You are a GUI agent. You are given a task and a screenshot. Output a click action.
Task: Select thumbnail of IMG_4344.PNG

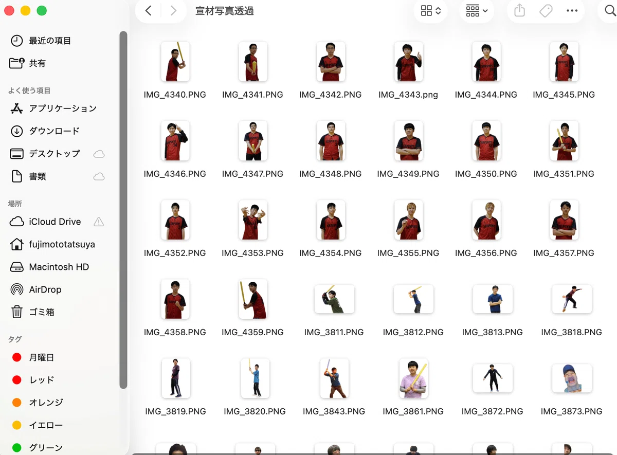pyautogui.click(x=486, y=62)
